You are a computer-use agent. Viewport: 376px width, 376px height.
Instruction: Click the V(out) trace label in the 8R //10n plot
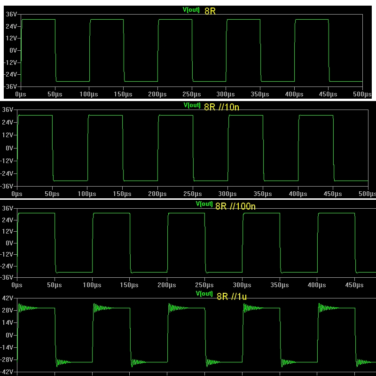pos(192,105)
